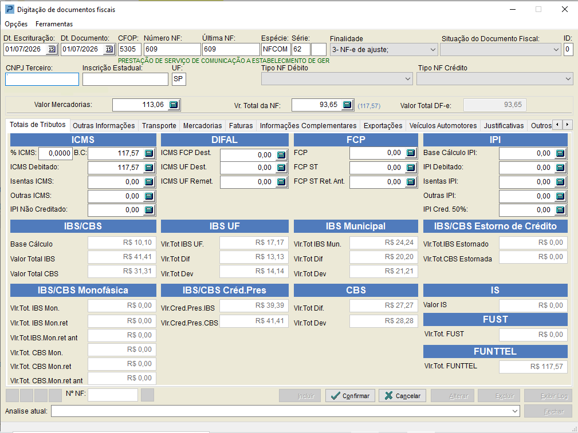Switch to Outras Informações tab
Viewport: 578px width, 433px height.
pos(104,126)
